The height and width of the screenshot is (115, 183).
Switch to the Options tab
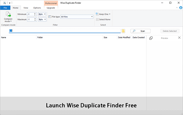coord(37,8)
